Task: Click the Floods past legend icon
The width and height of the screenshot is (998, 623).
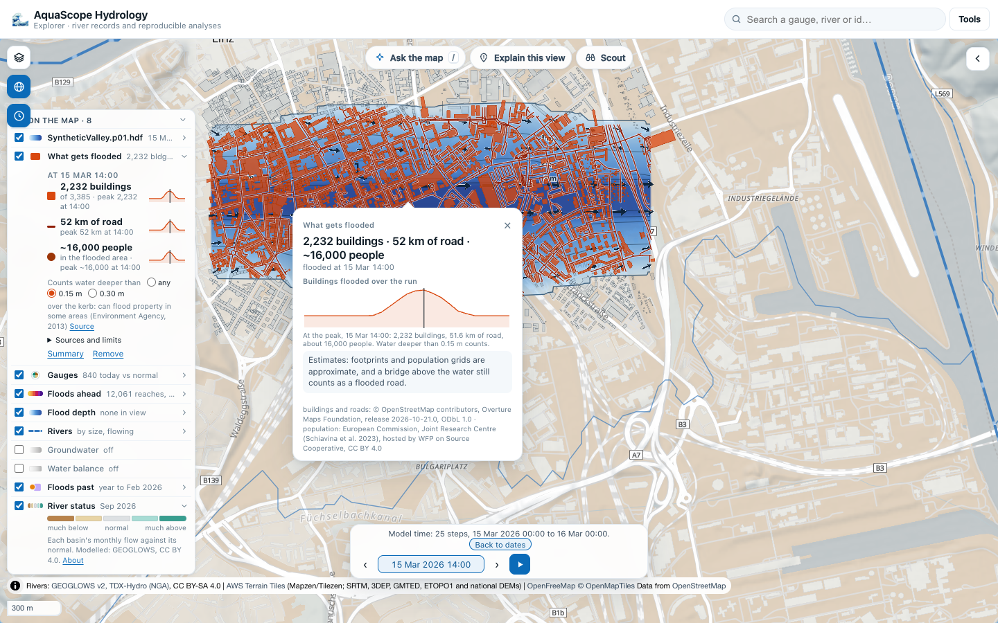Action: (35, 487)
